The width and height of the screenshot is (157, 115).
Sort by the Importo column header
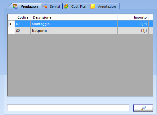click(133, 17)
